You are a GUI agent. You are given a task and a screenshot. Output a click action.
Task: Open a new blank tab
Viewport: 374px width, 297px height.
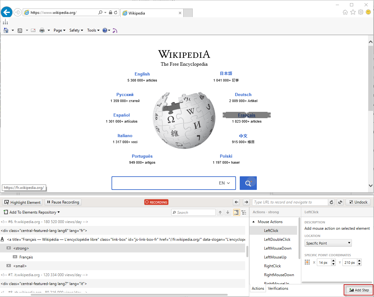click(188, 13)
